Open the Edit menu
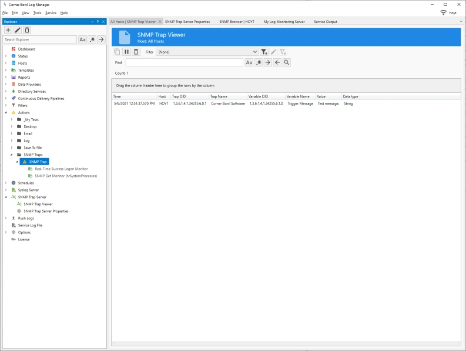 (15, 13)
